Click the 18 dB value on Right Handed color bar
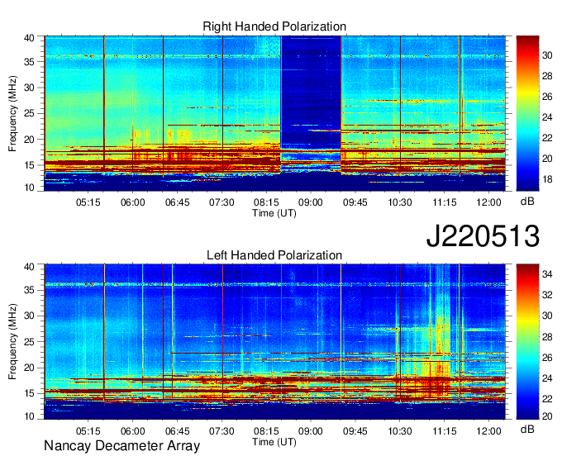Screen dimensions: 562x456 coord(547,179)
